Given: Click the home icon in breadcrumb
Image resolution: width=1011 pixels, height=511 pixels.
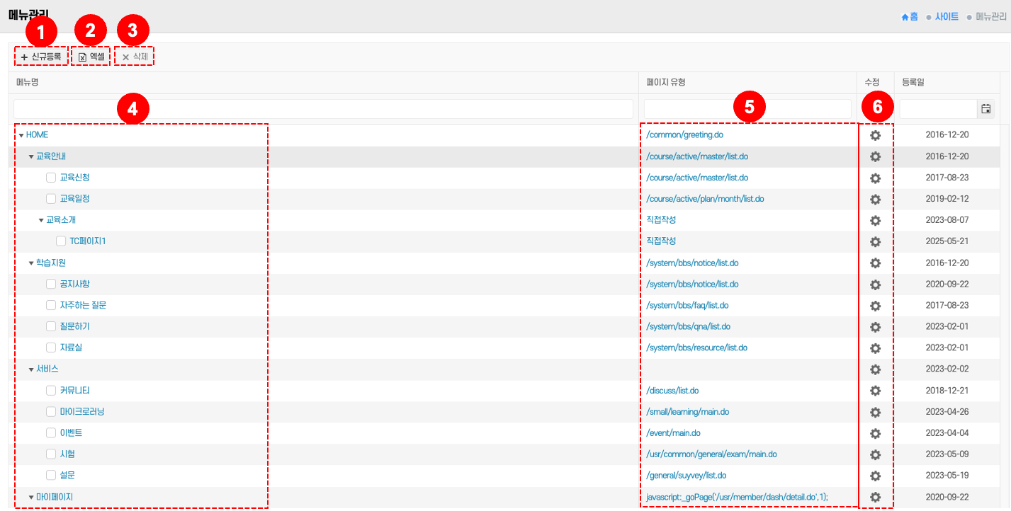Looking at the screenshot, I should pyautogui.click(x=905, y=17).
